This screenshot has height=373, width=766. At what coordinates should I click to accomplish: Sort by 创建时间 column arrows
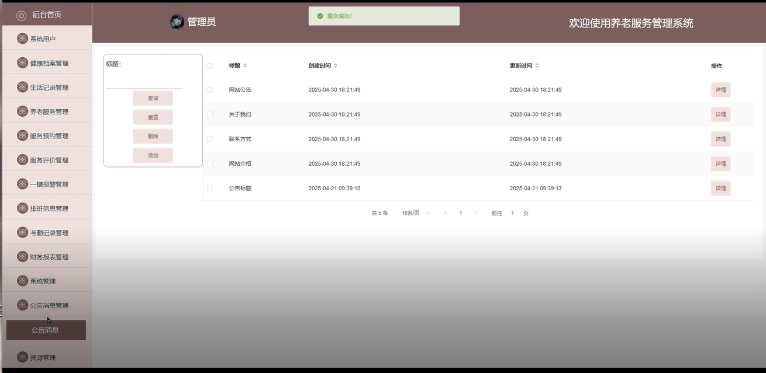click(336, 65)
